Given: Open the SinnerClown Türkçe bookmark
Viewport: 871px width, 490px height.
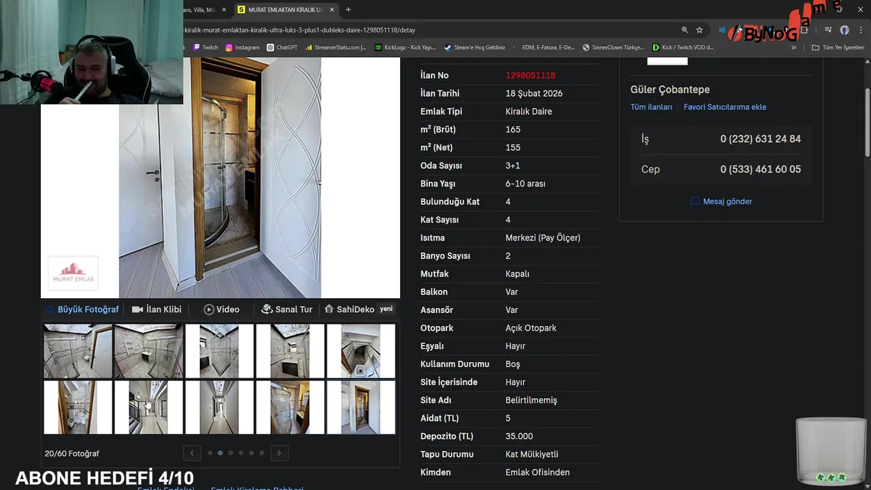Looking at the screenshot, I should 612,48.
